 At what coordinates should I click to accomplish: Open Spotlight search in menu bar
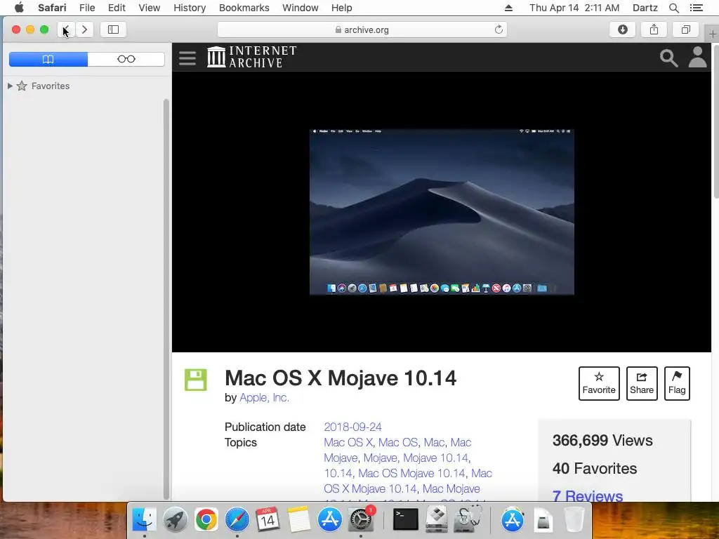(x=673, y=8)
